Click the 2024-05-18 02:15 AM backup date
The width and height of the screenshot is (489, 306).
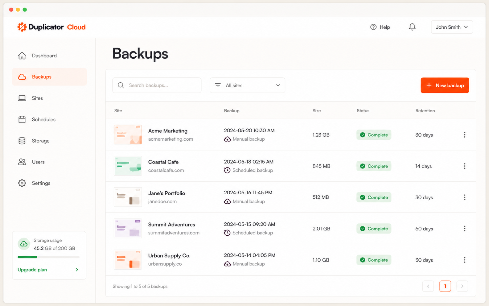coord(249,162)
